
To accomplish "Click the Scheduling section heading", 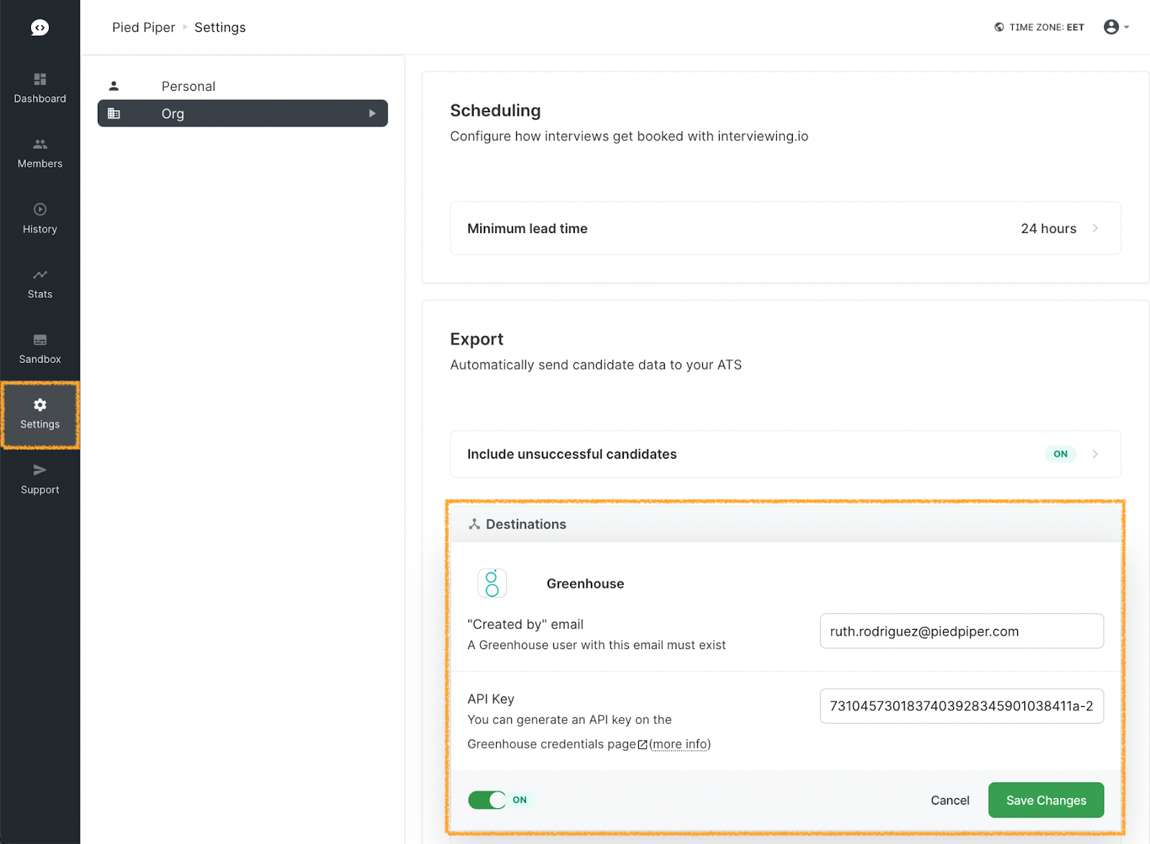I will (x=495, y=111).
